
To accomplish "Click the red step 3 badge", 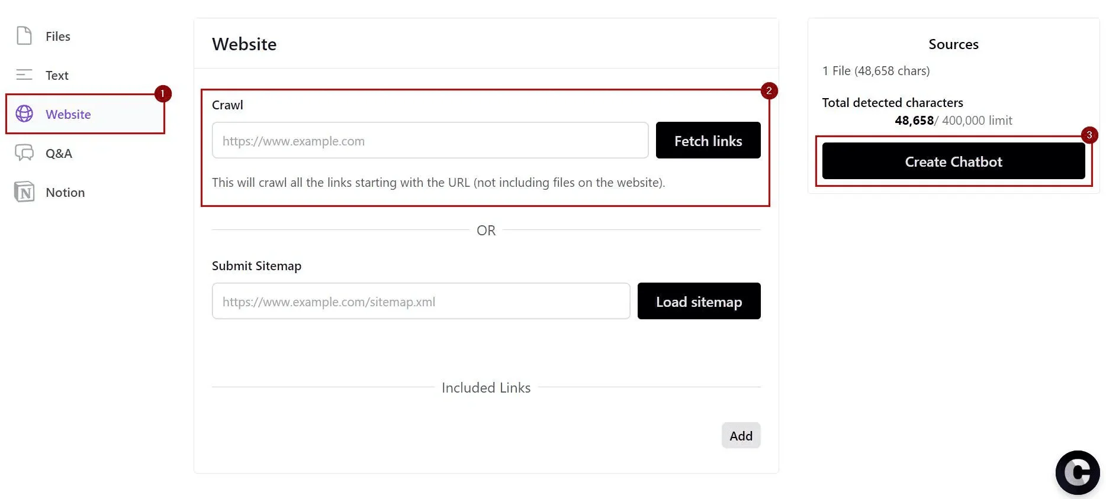I will [x=1089, y=135].
